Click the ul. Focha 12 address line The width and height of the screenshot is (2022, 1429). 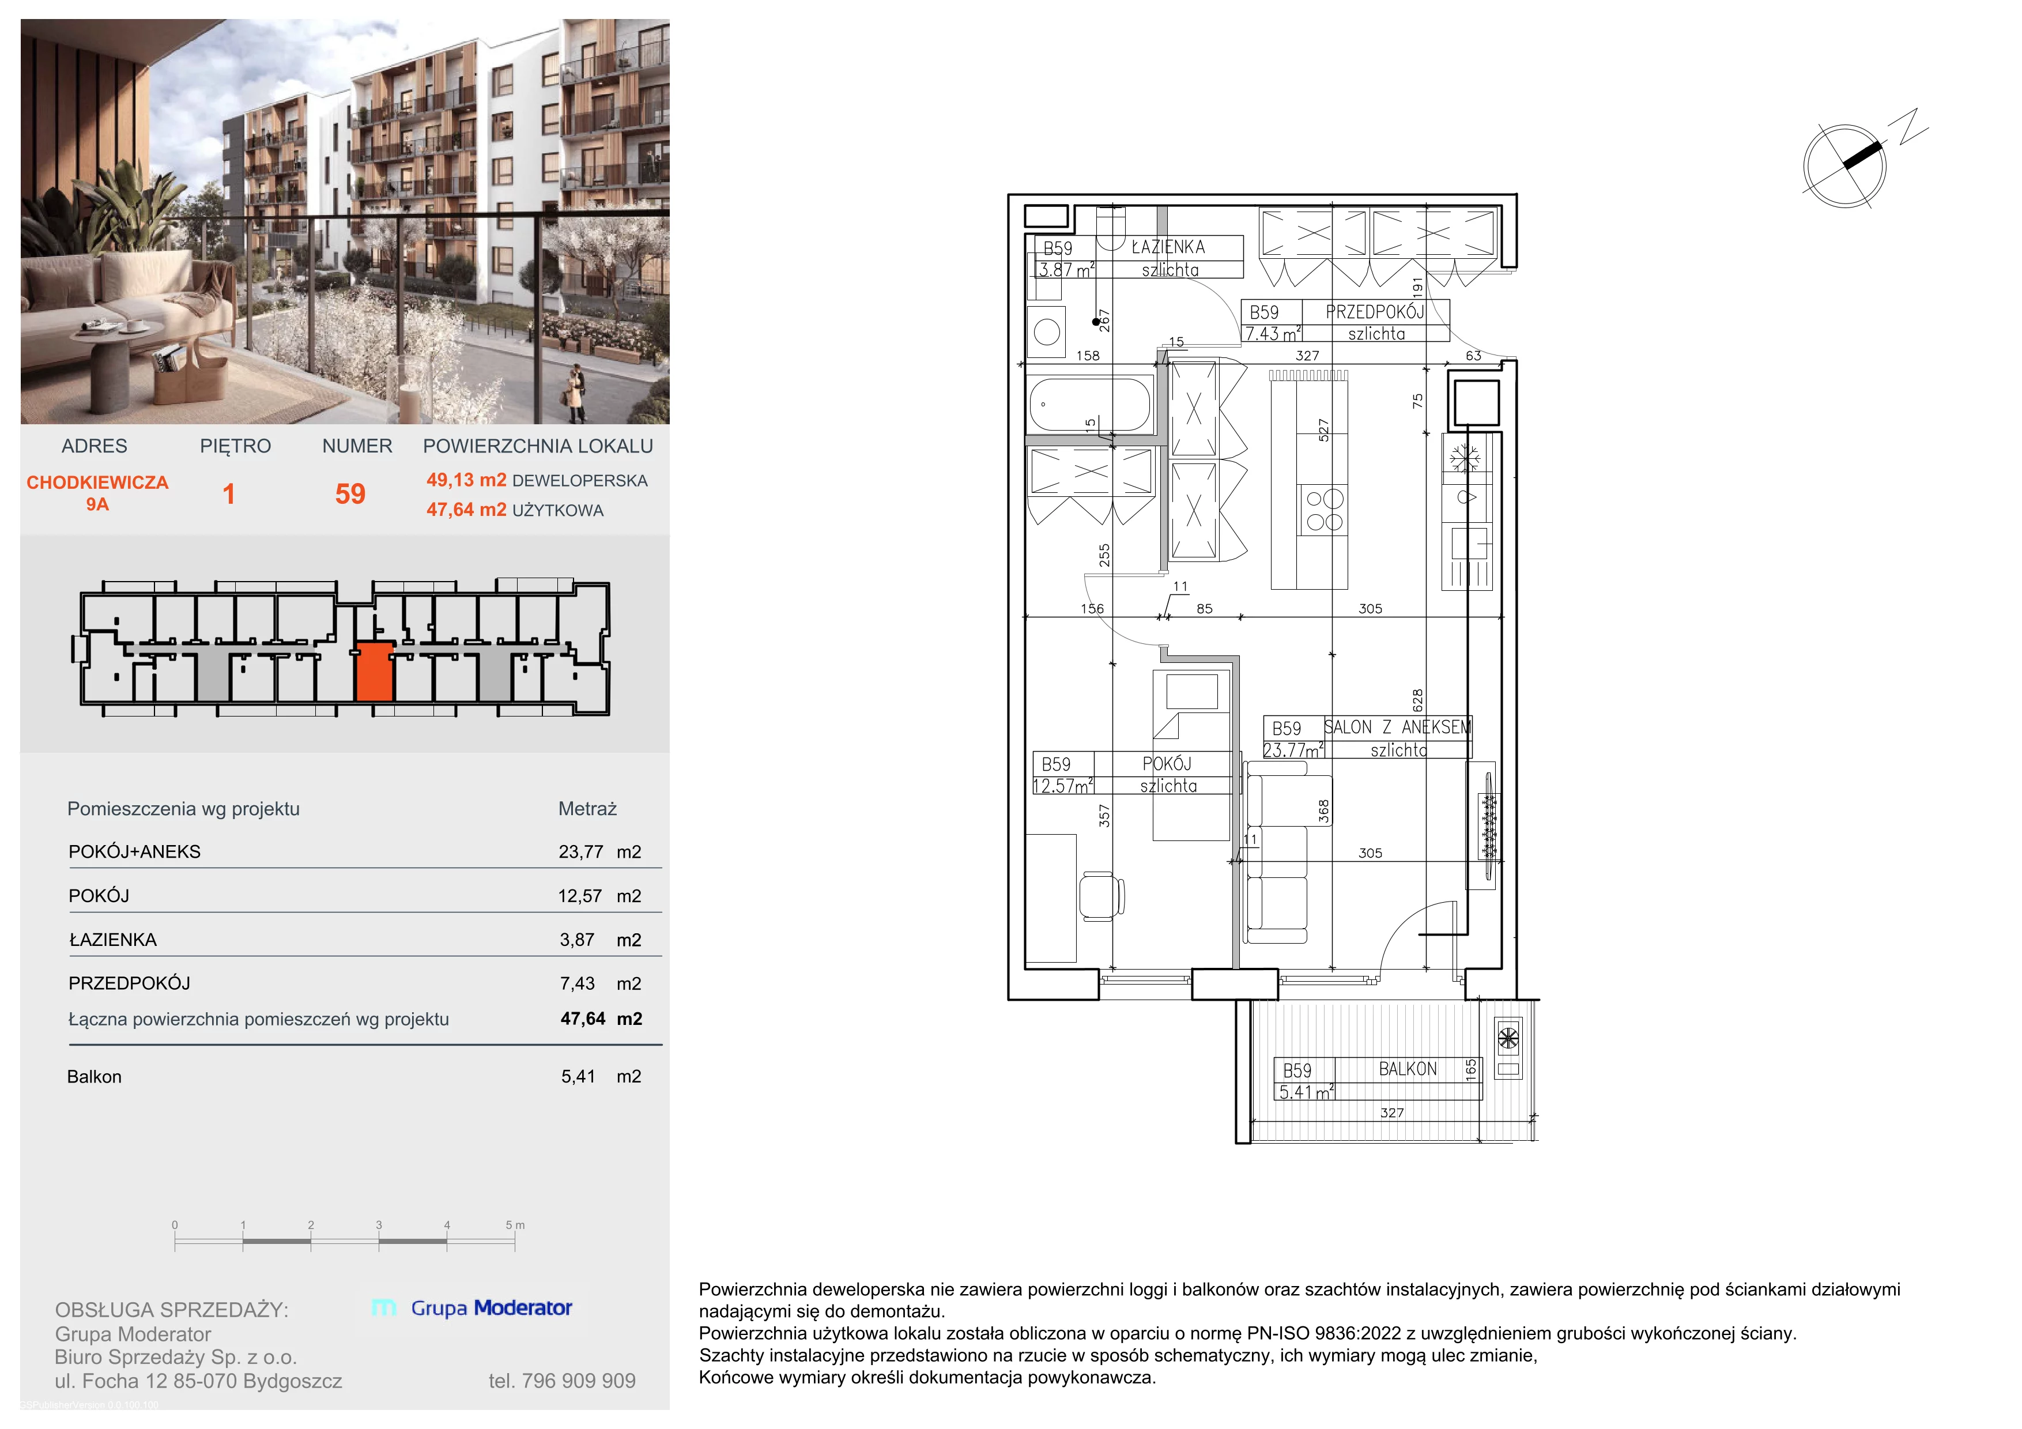(x=198, y=1381)
